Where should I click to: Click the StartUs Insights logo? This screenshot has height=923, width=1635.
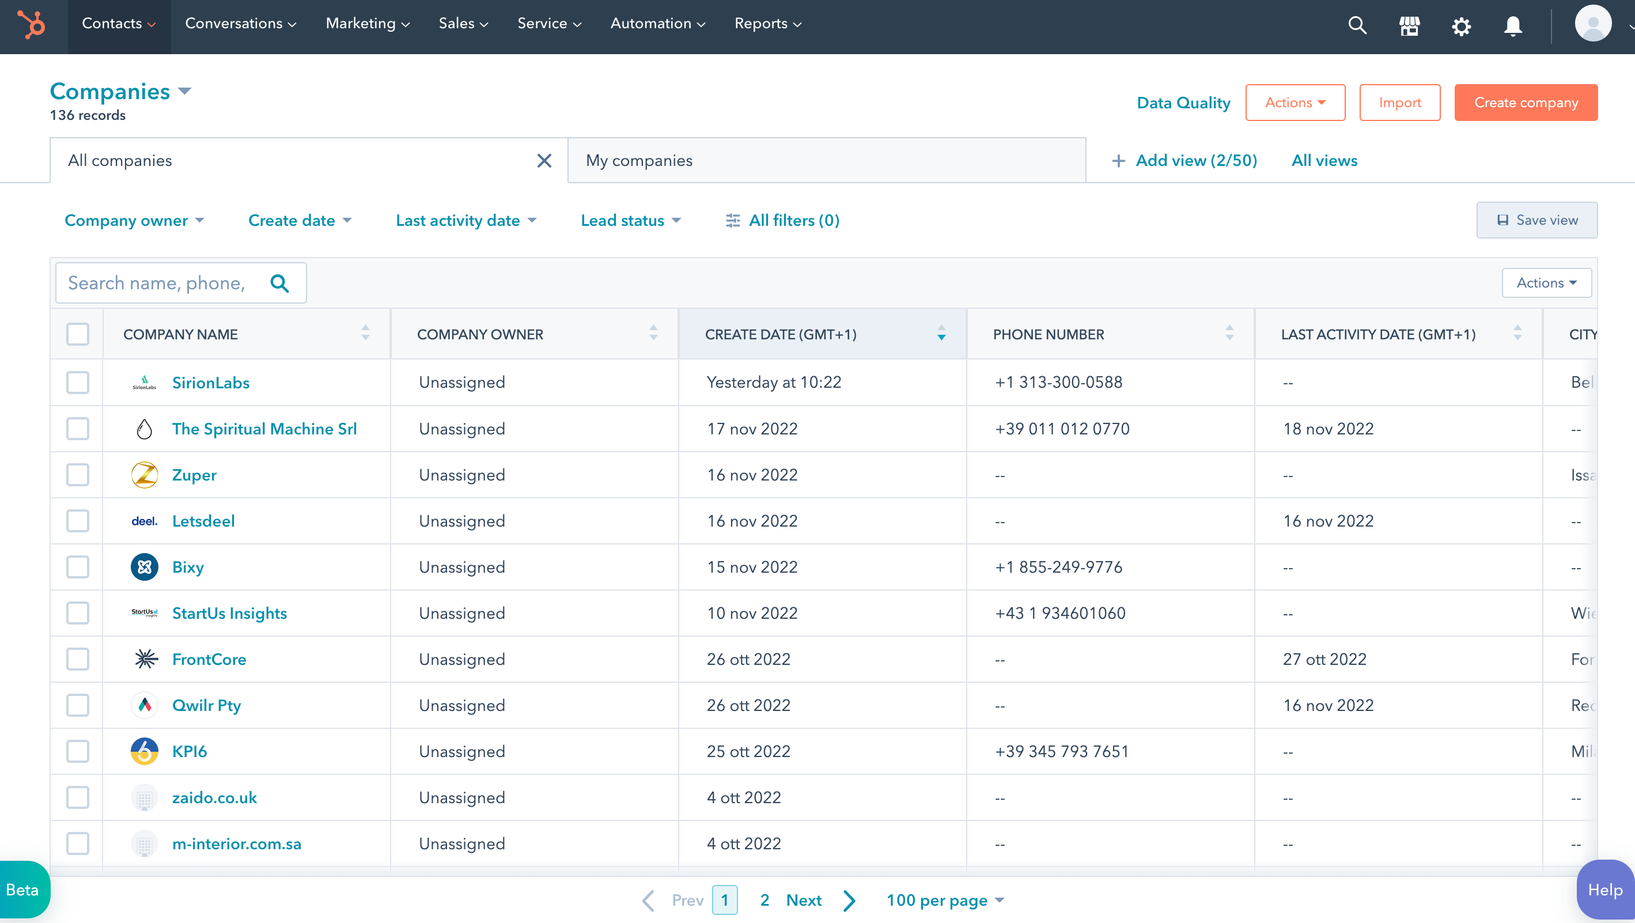(144, 613)
